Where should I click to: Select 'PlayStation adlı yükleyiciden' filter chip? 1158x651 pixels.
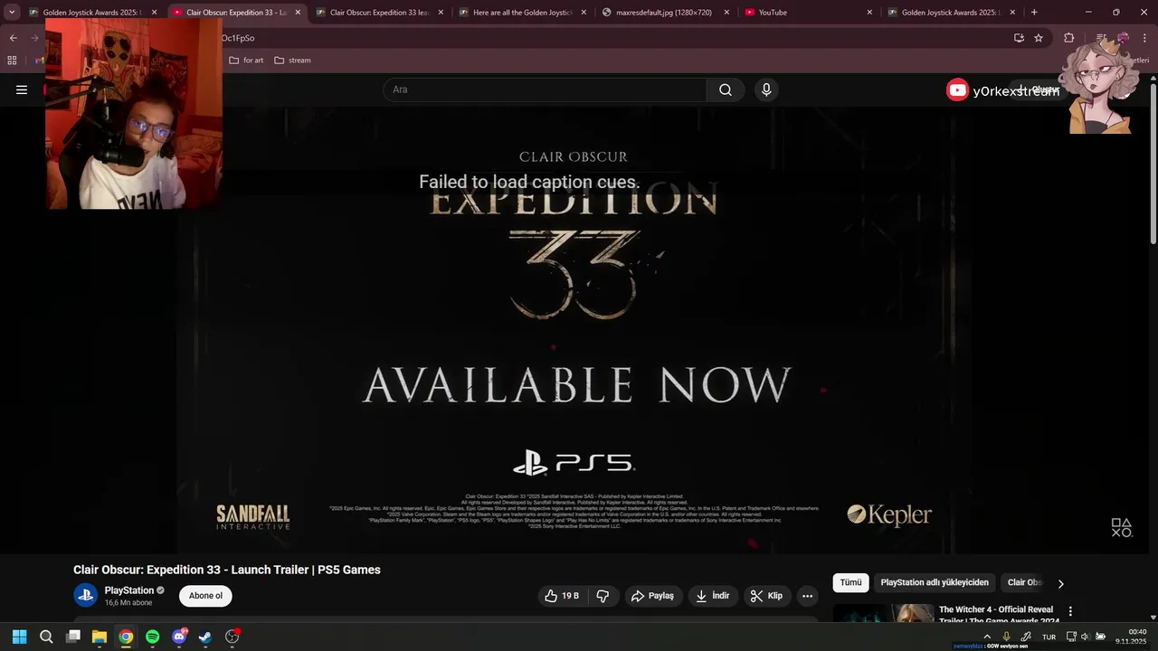pos(935,583)
